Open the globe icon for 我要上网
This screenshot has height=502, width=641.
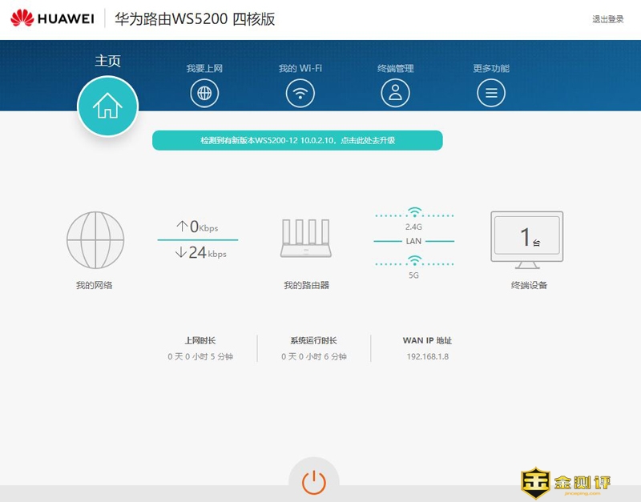pyautogui.click(x=204, y=94)
